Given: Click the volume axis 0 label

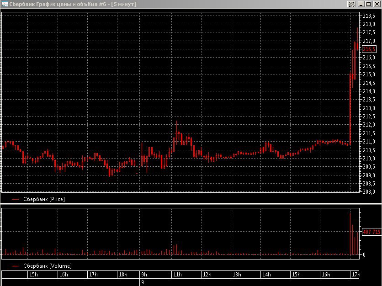Looking at the screenshot, I should [364, 255].
